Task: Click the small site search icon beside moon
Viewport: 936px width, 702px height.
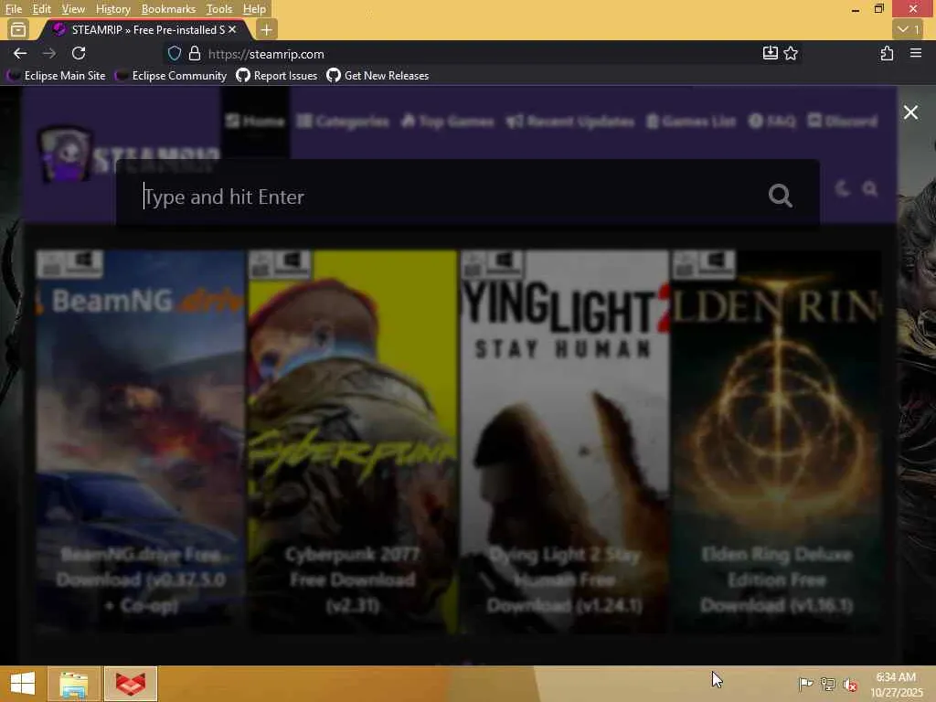Action: point(870,189)
